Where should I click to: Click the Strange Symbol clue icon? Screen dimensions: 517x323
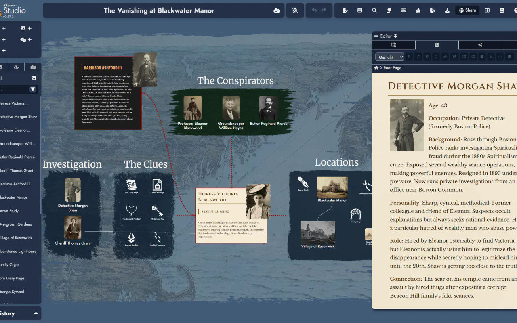tap(131, 237)
